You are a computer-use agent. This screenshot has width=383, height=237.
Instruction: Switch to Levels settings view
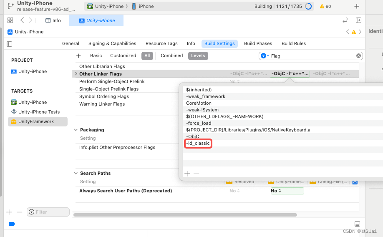click(x=198, y=56)
